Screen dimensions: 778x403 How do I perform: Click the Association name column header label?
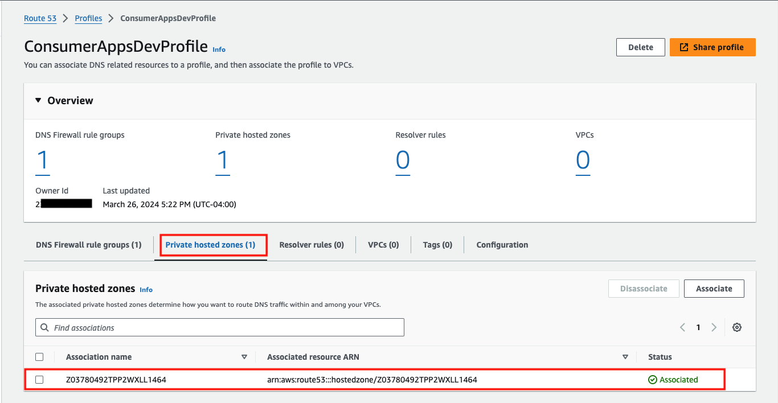tap(99, 357)
